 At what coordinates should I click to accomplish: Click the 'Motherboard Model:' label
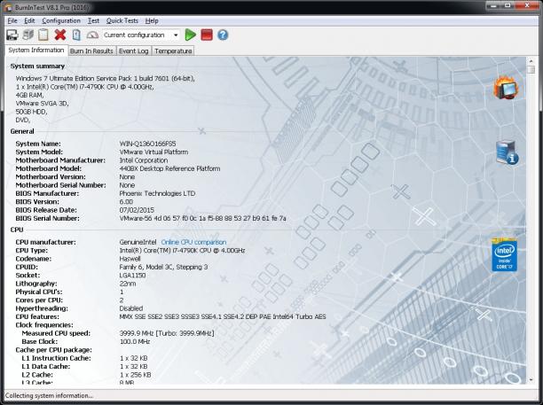pos(49,168)
